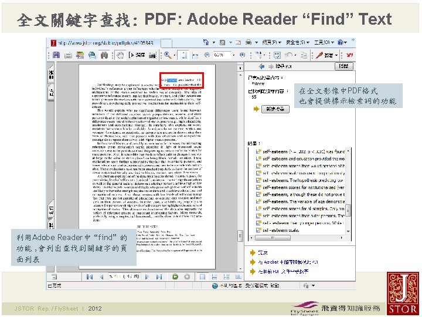Click green previous view button
The height and width of the screenshot is (317, 422).
175,276
